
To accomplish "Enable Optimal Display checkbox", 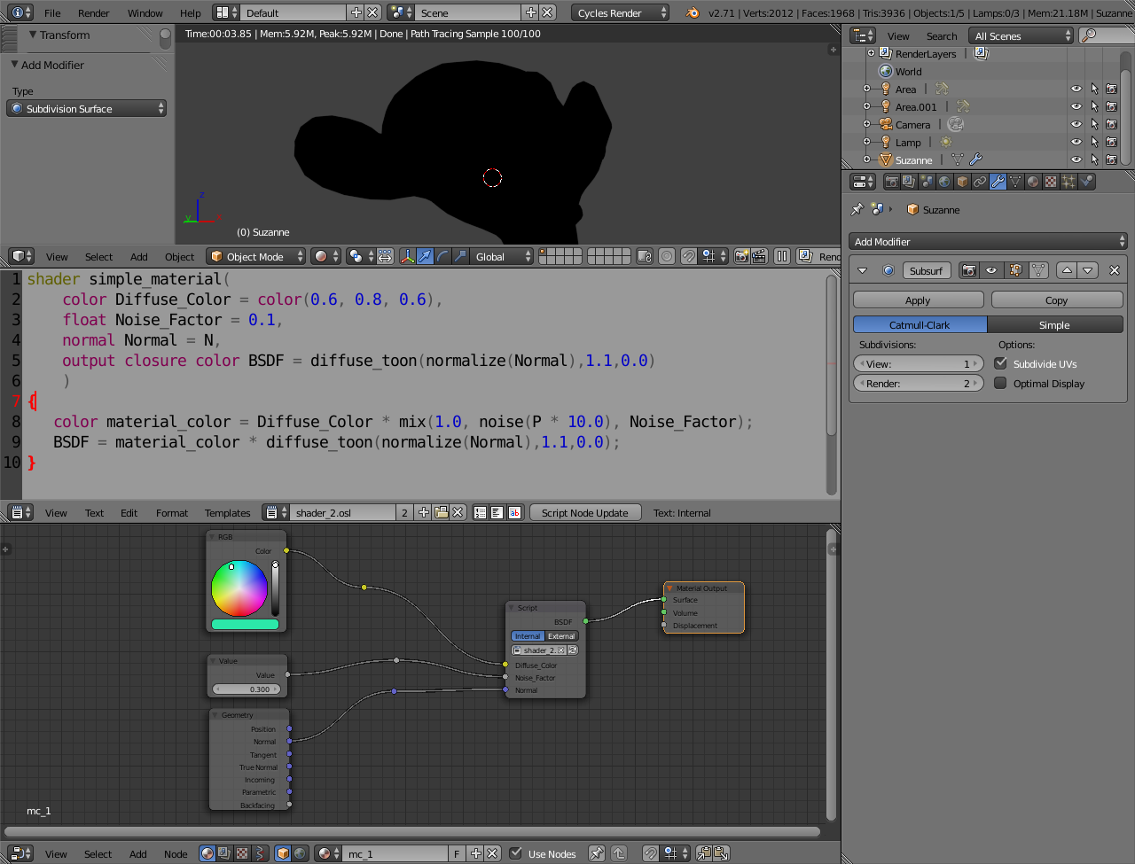I will tap(1001, 383).
